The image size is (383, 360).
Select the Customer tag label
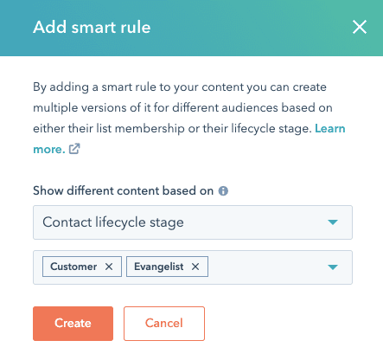73,267
